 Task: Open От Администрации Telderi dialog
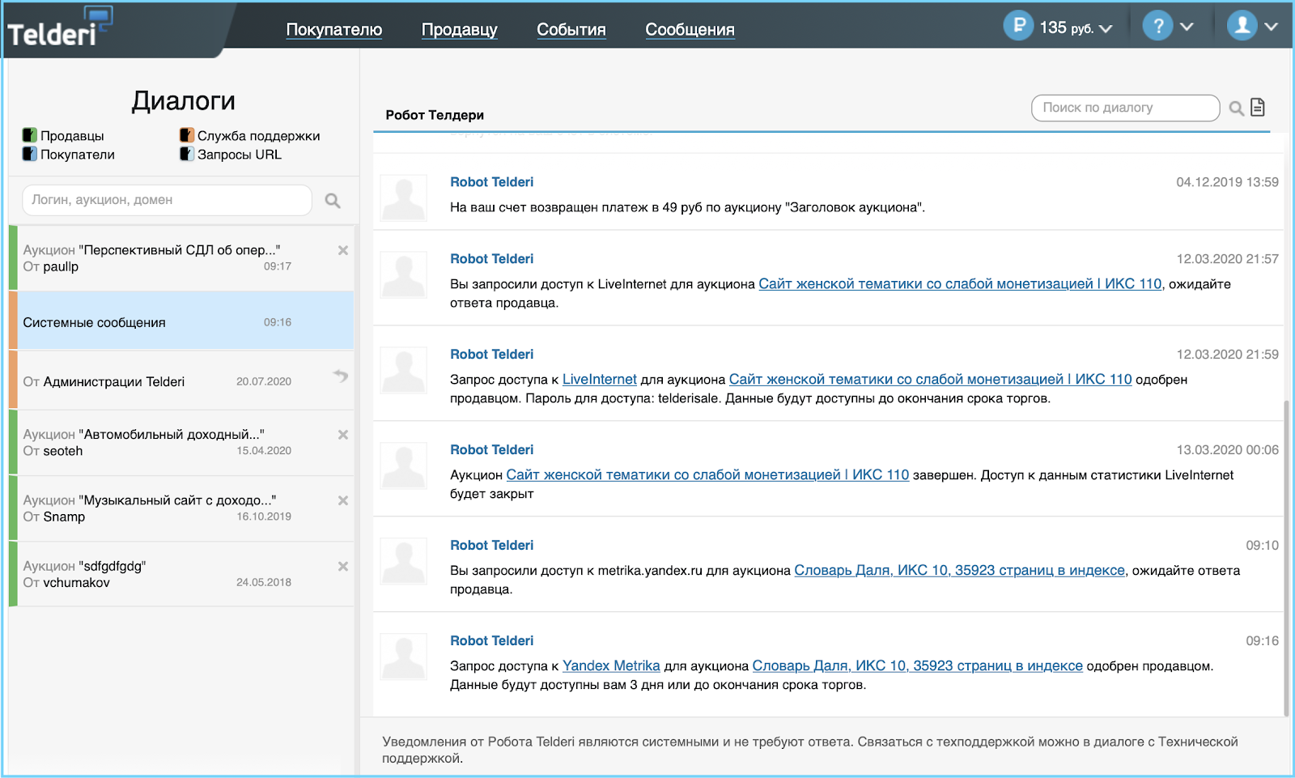[181, 380]
